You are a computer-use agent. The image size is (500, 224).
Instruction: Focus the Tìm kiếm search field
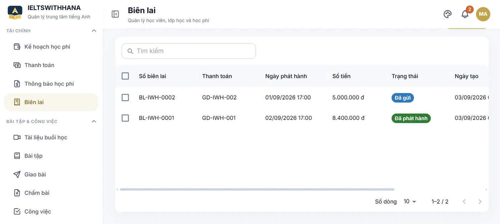tap(189, 51)
